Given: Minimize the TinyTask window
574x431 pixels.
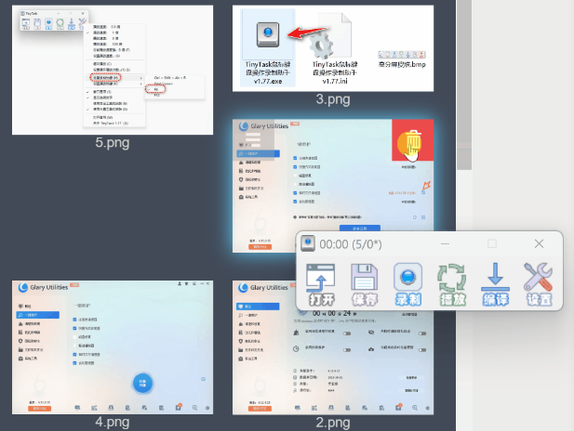Looking at the screenshot, I should click(447, 243).
